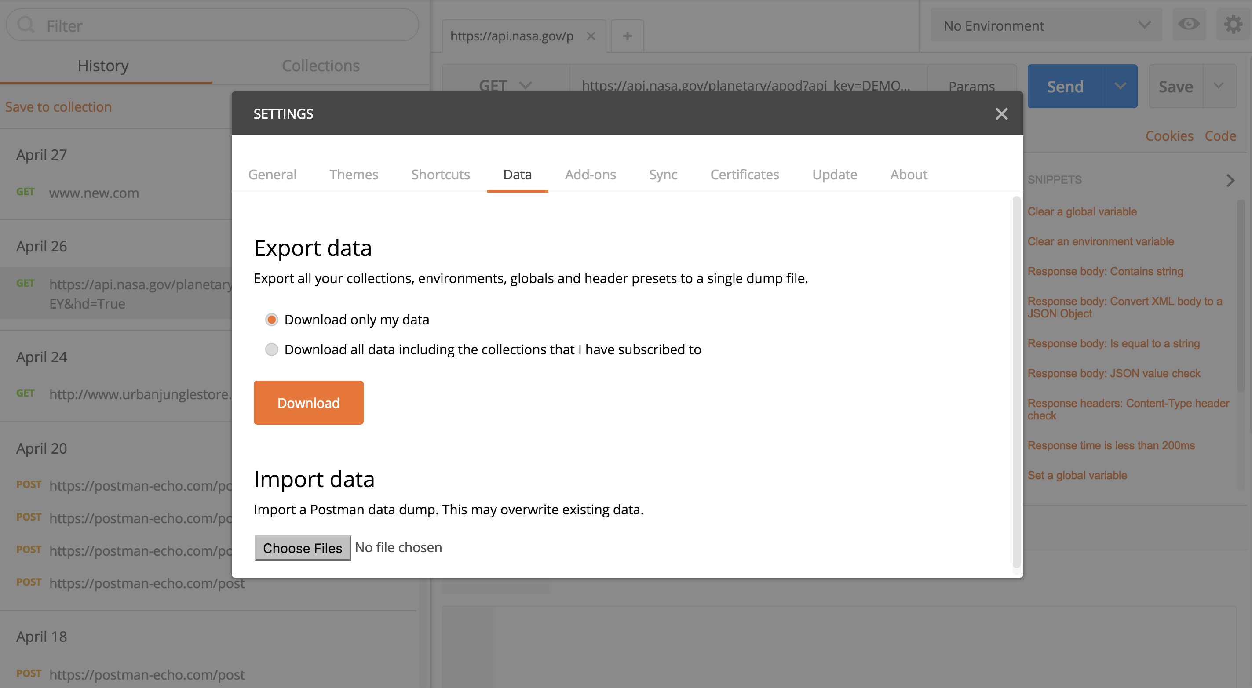Click the 'Clear a global variable' snippet link

click(x=1081, y=211)
